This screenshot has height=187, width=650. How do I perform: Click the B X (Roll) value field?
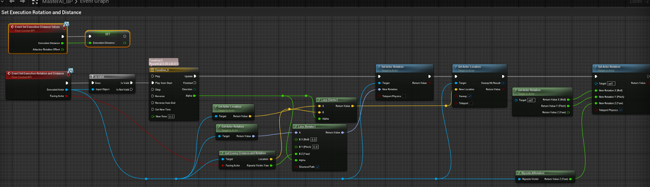[314, 139]
